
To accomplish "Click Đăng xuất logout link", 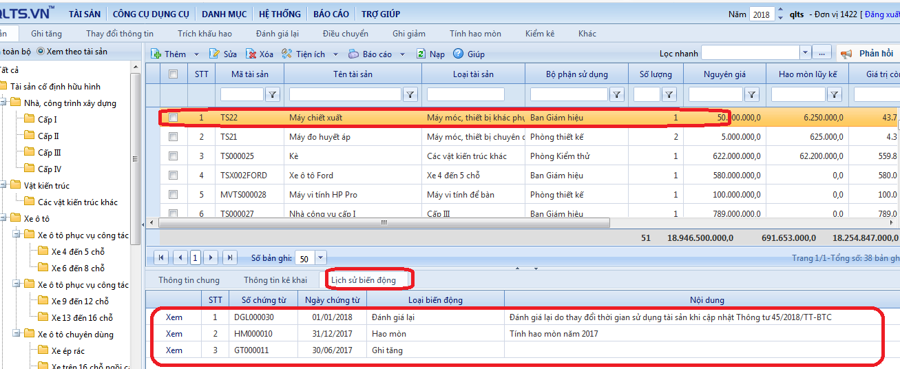I will click(881, 14).
